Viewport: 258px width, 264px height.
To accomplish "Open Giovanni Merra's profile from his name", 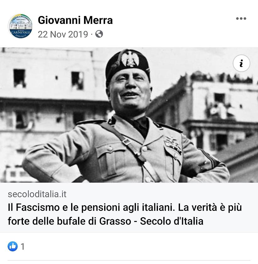I will 75,20.
